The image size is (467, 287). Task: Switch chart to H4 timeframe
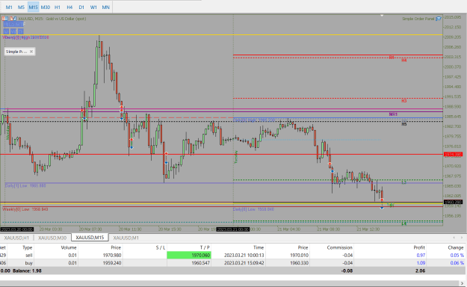tap(69, 7)
